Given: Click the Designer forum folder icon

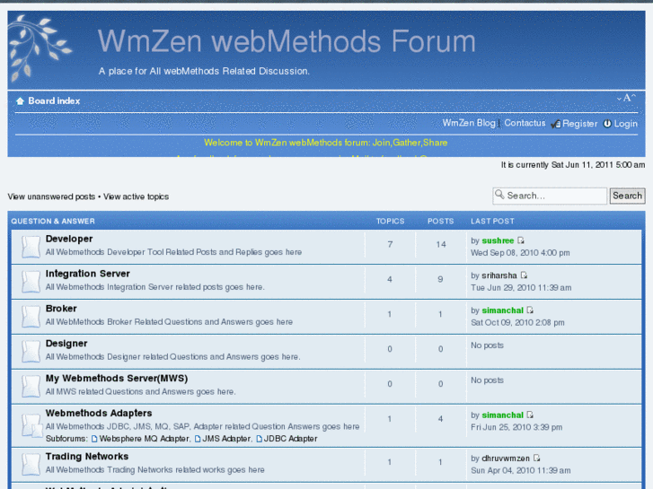Looking at the screenshot, I should tap(31, 351).
